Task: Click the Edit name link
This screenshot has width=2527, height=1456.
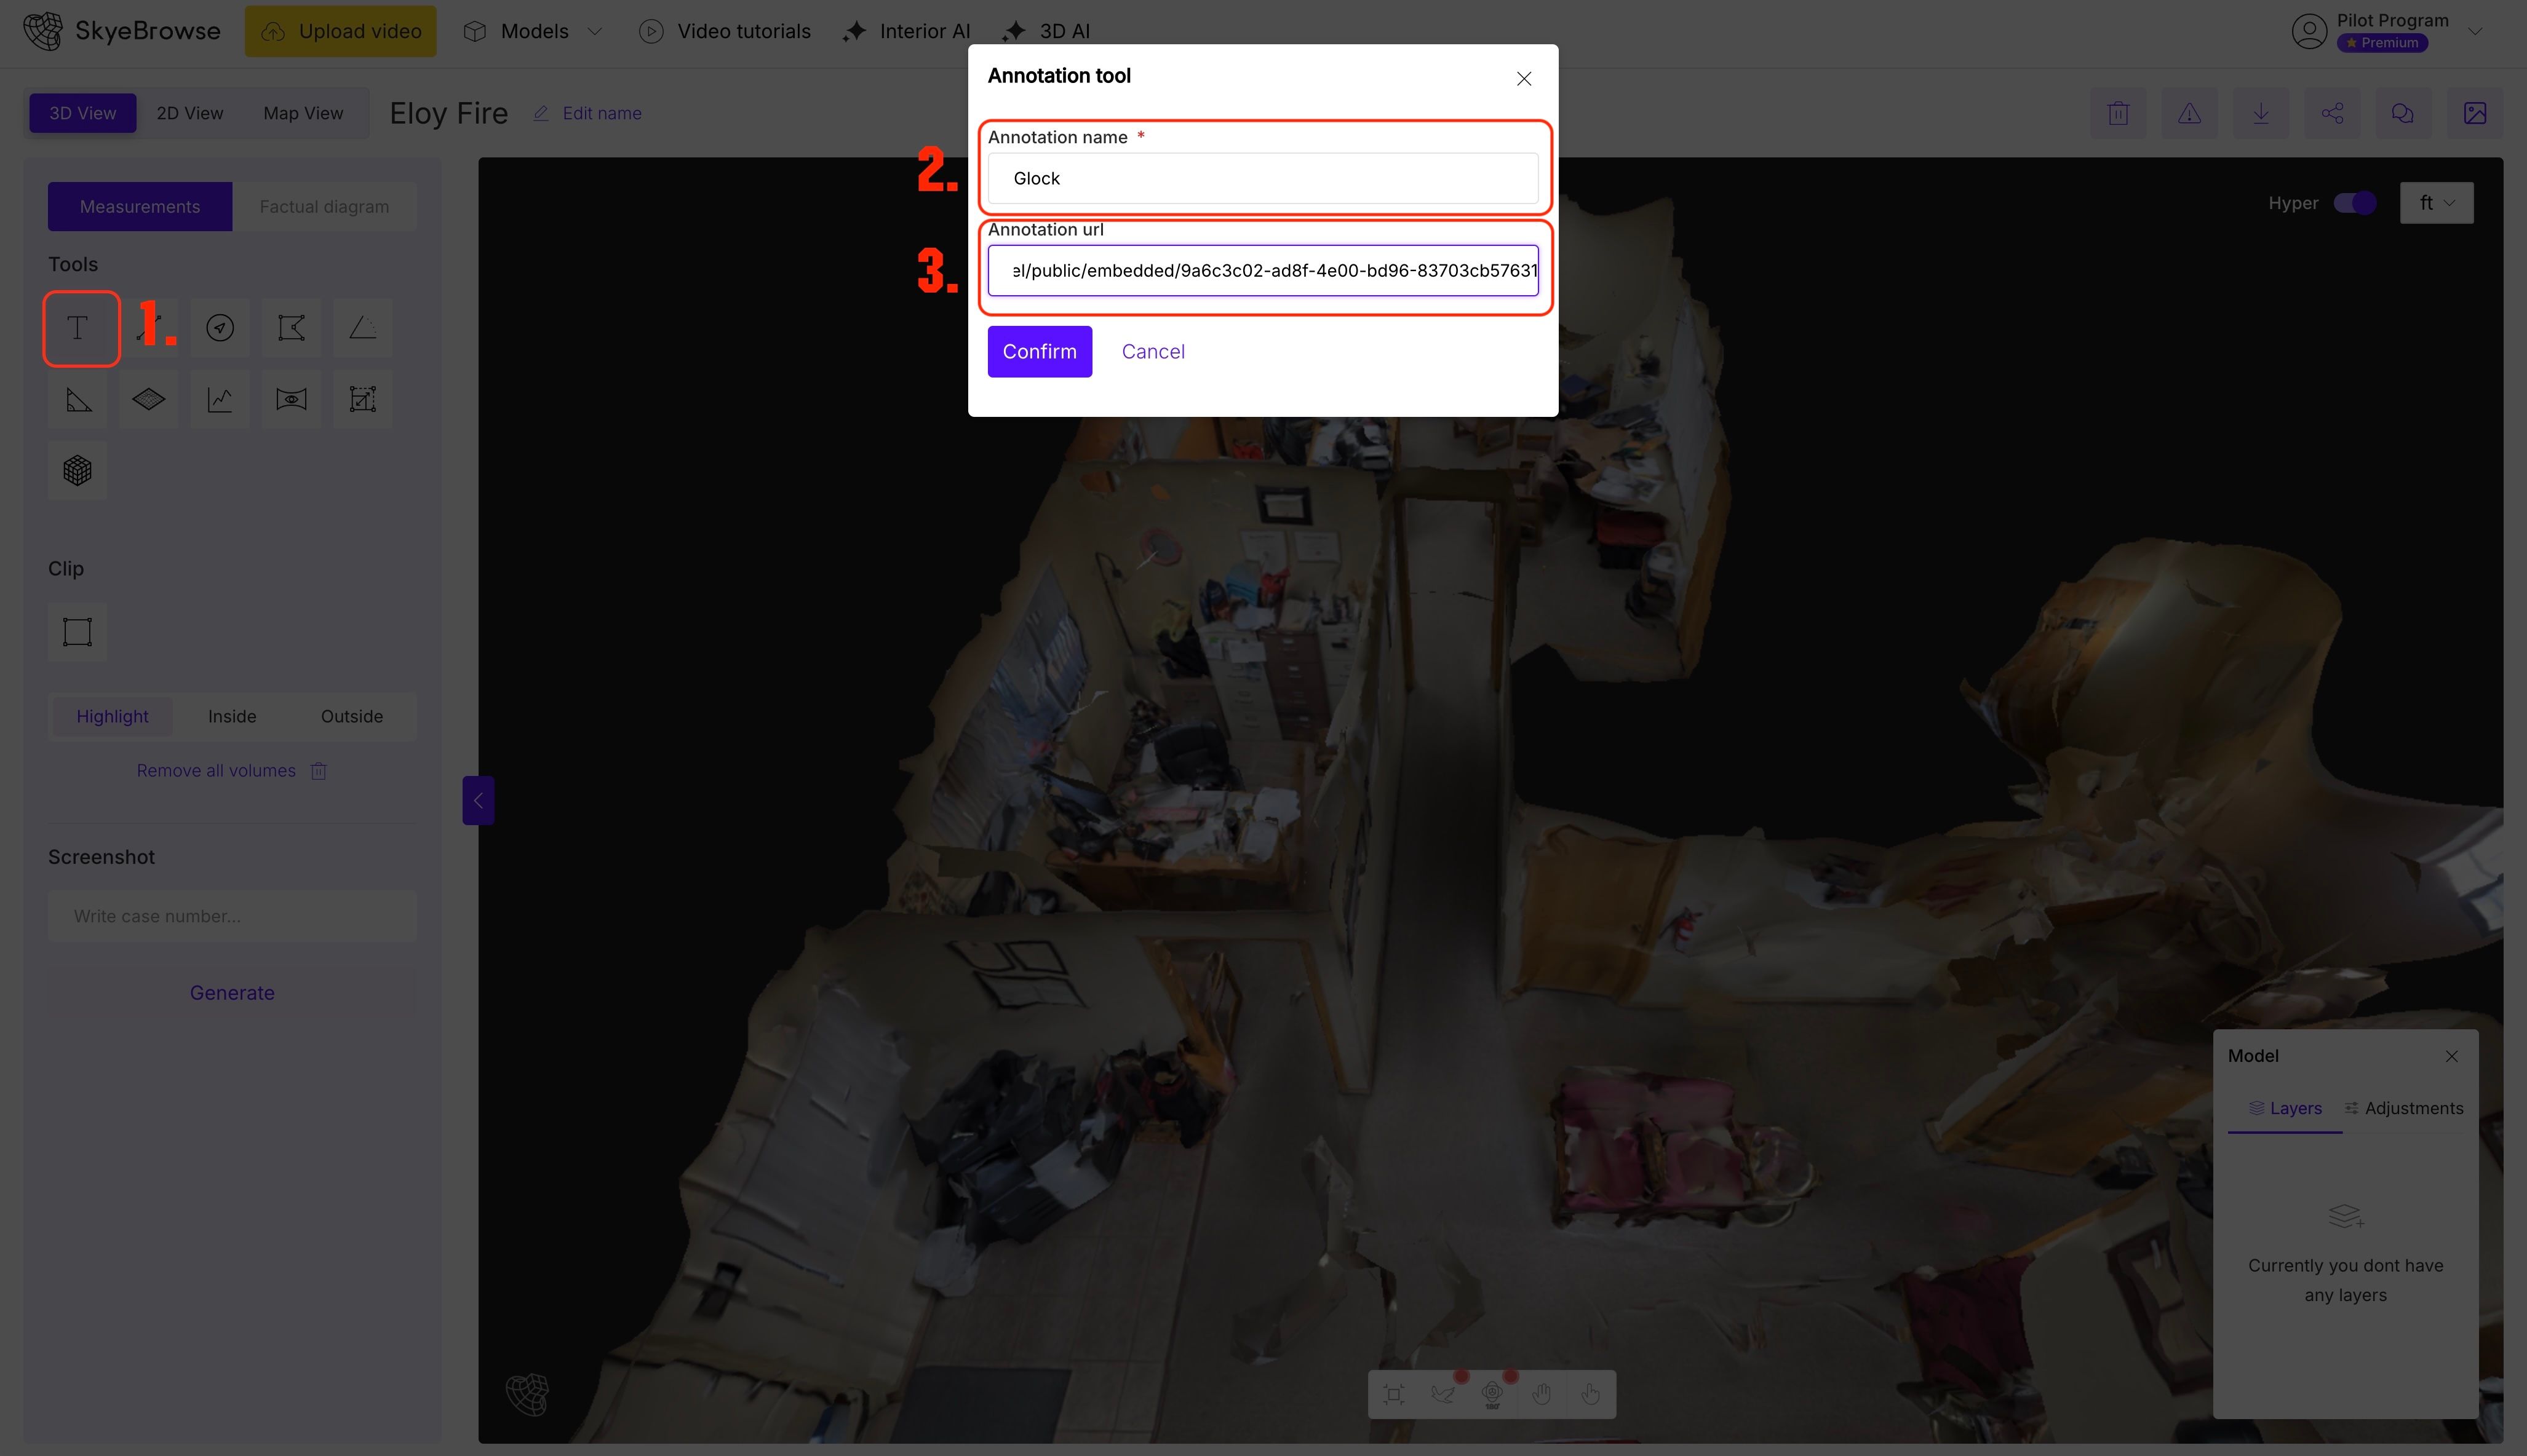Action: (587, 113)
